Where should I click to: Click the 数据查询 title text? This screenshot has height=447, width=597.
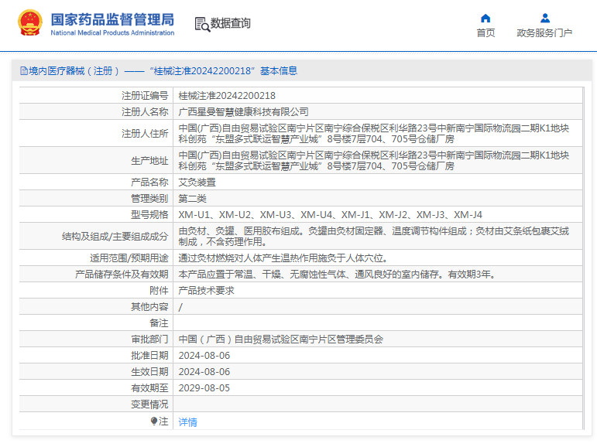point(231,23)
